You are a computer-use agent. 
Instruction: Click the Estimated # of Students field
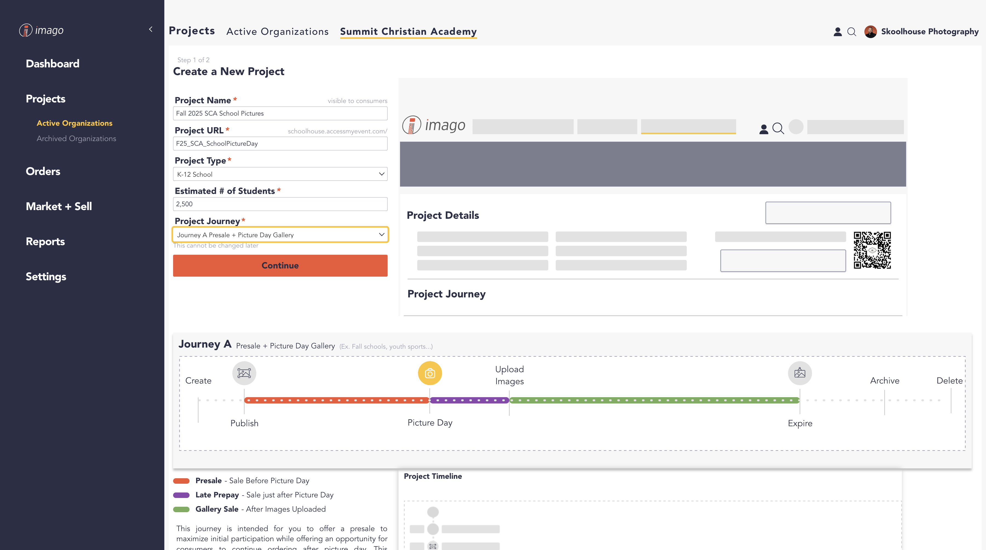click(x=280, y=204)
